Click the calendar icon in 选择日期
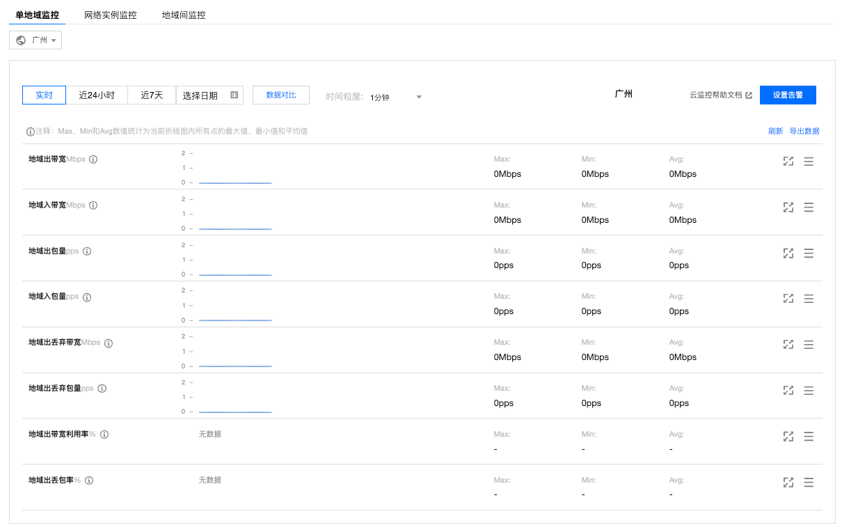This screenshot has height=530, width=842. click(234, 95)
